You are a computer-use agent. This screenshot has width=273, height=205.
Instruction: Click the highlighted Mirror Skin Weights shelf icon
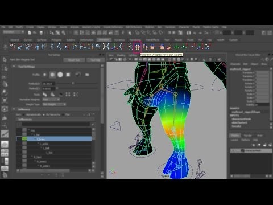click(138, 46)
